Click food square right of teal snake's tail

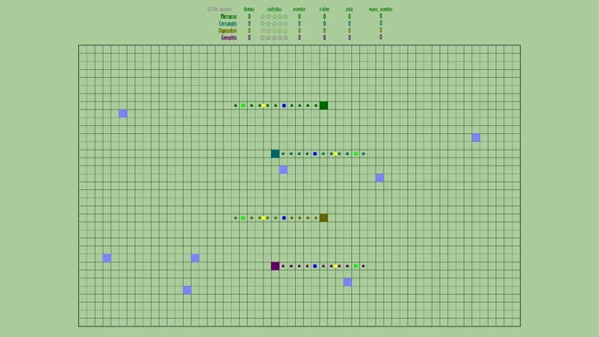coord(380,178)
